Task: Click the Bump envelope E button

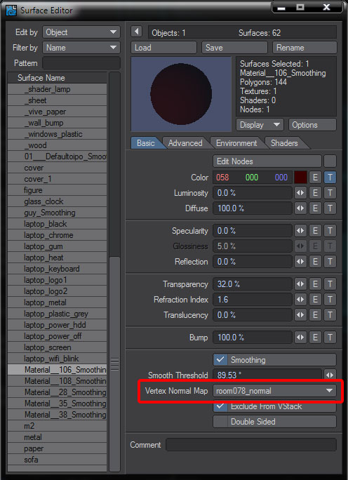Action: tap(315, 338)
